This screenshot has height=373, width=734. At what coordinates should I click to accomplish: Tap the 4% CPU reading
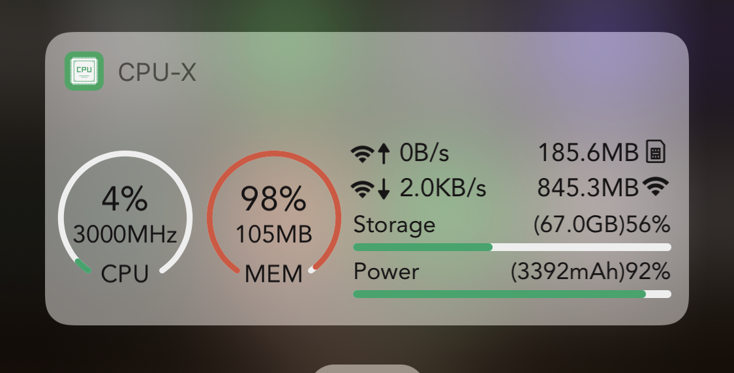[125, 199]
